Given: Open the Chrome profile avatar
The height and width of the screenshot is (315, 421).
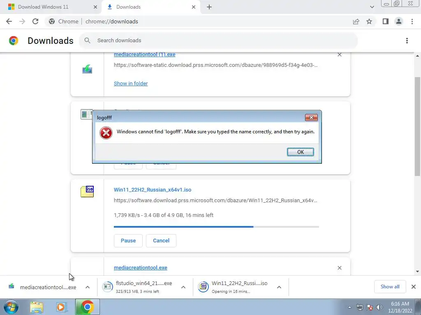Looking at the screenshot, I should coord(399,21).
